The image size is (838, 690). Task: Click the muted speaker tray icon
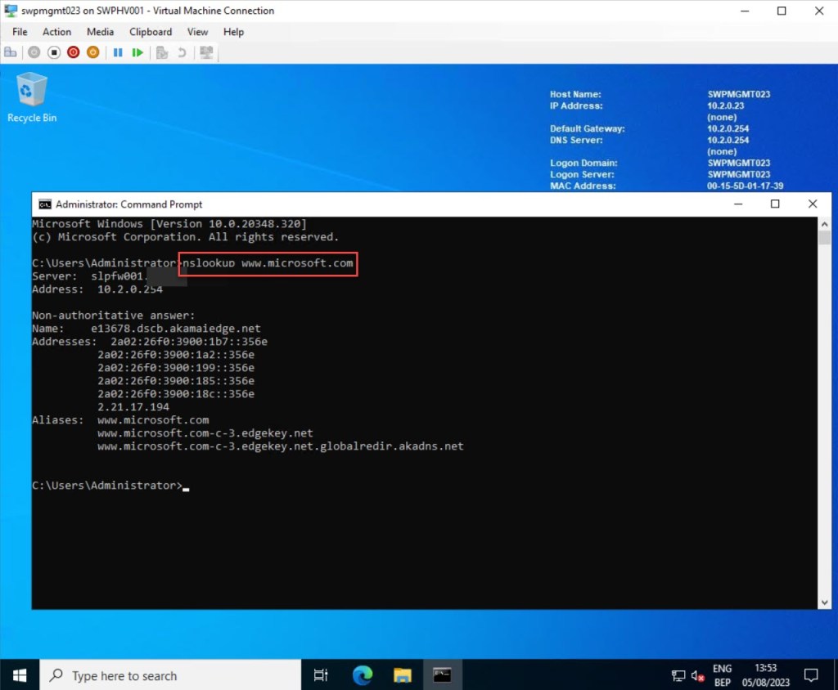click(698, 675)
